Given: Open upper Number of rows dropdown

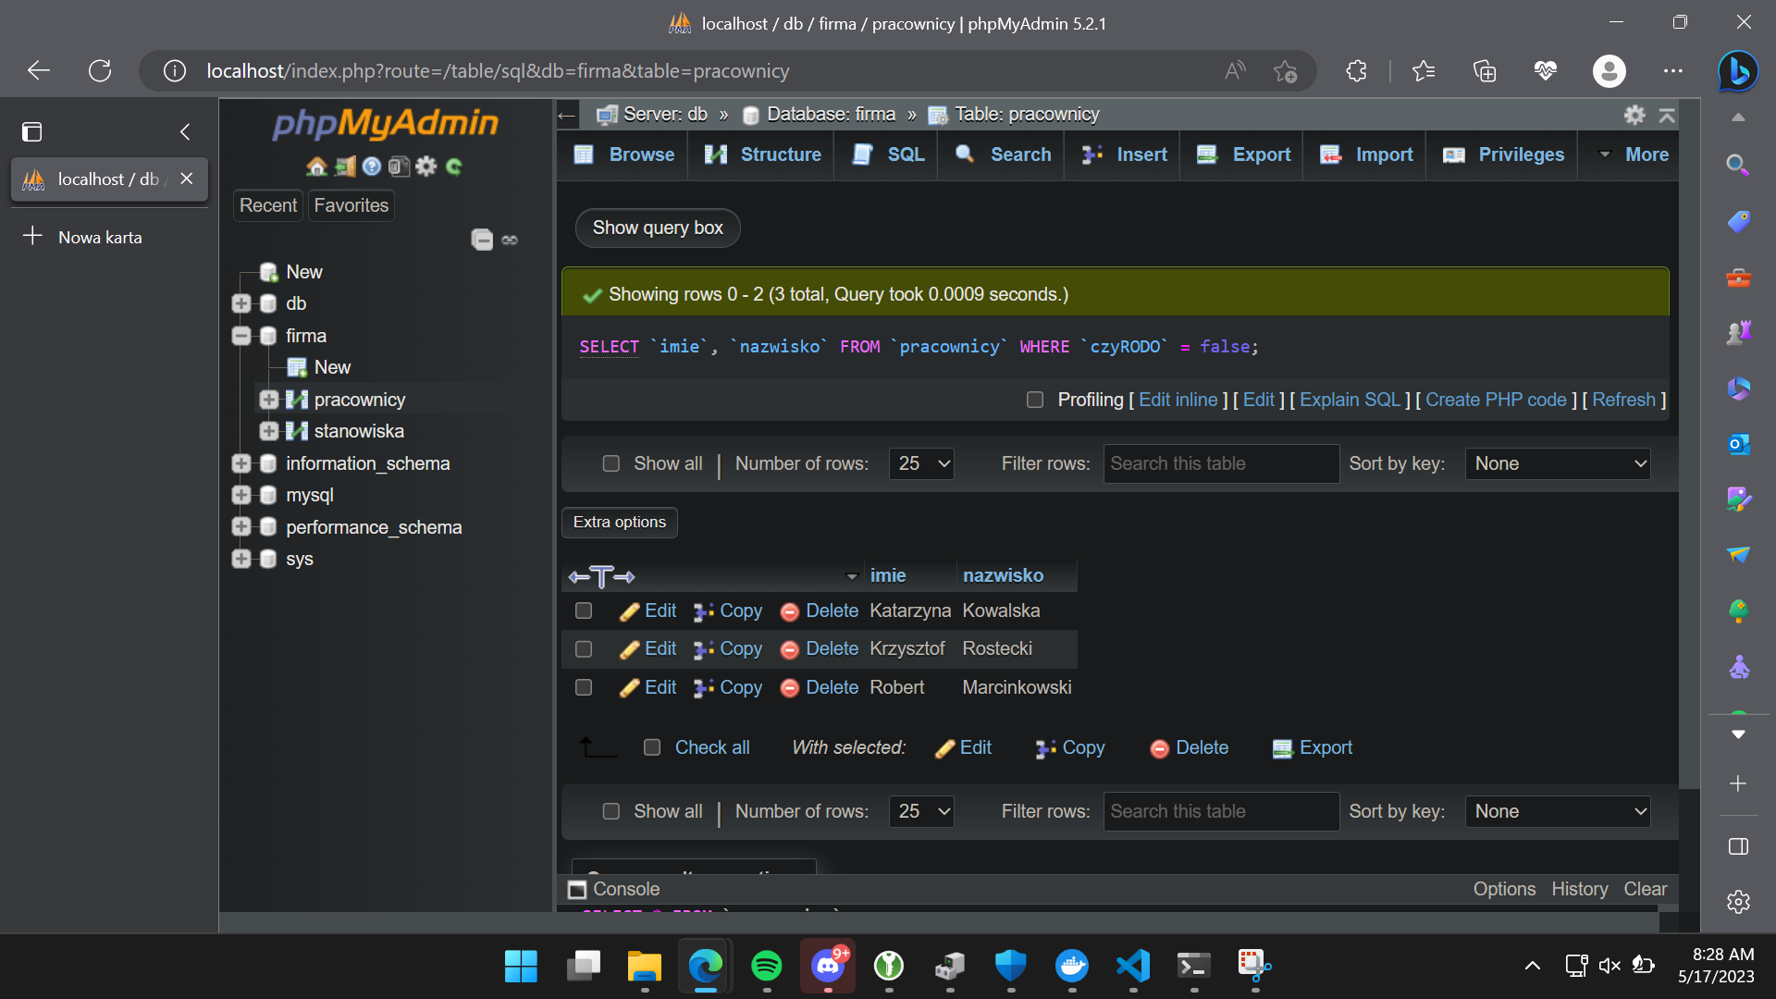Looking at the screenshot, I should [921, 464].
